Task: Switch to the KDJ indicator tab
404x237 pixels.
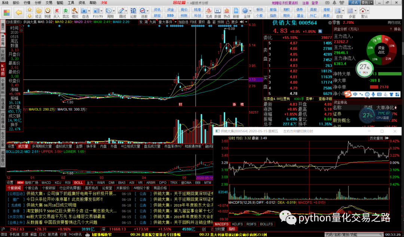Action: coord(58,183)
